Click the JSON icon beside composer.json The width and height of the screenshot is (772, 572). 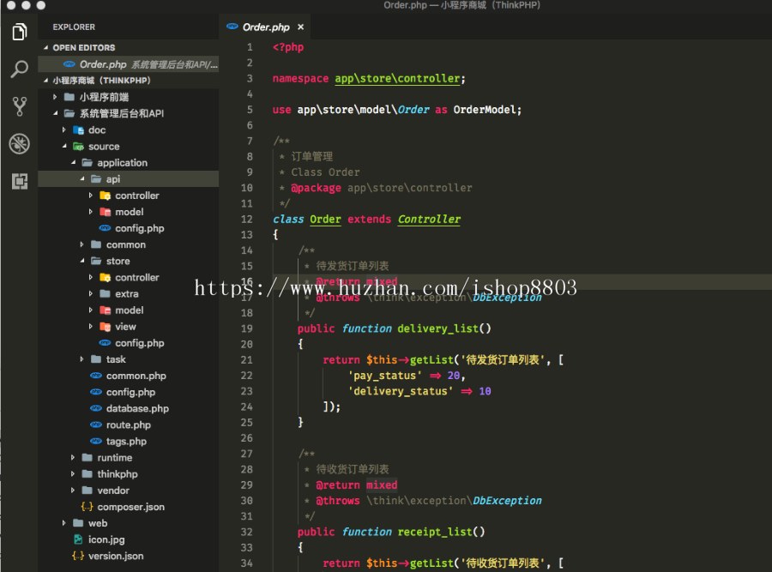87,507
